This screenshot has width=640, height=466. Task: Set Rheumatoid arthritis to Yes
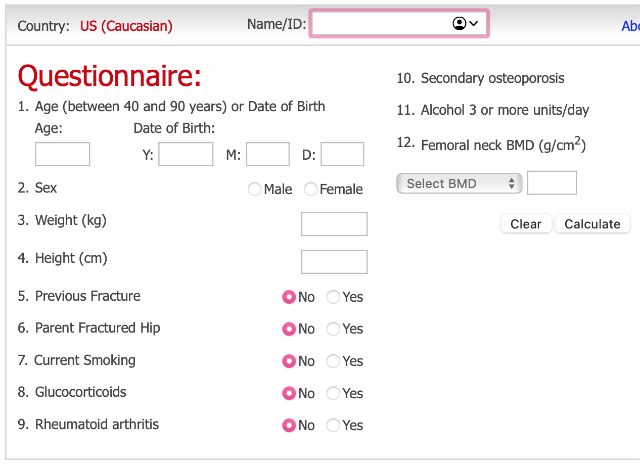[x=333, y=426]
